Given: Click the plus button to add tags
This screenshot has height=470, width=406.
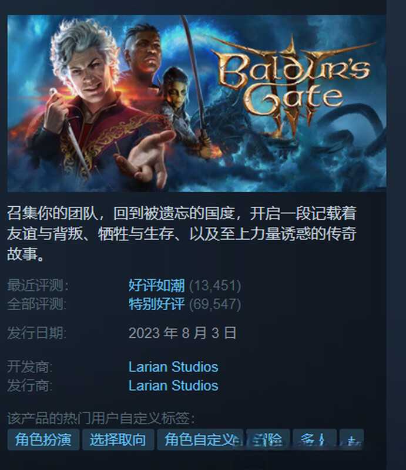Looking at the screenshot, I should (x=351, y=439).
